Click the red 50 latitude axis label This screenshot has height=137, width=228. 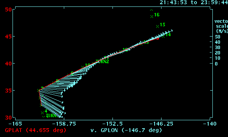pyautogui.click(x=8, y=10)
